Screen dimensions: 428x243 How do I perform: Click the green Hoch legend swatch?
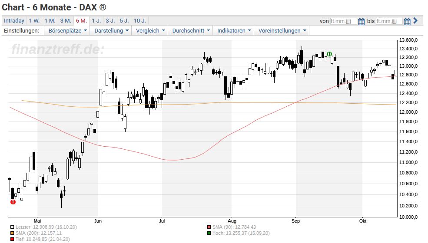coord(209,233)
